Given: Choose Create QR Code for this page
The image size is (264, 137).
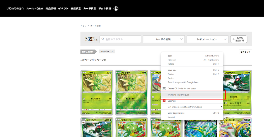Looking at the screenshot, I should coord(192,89).
